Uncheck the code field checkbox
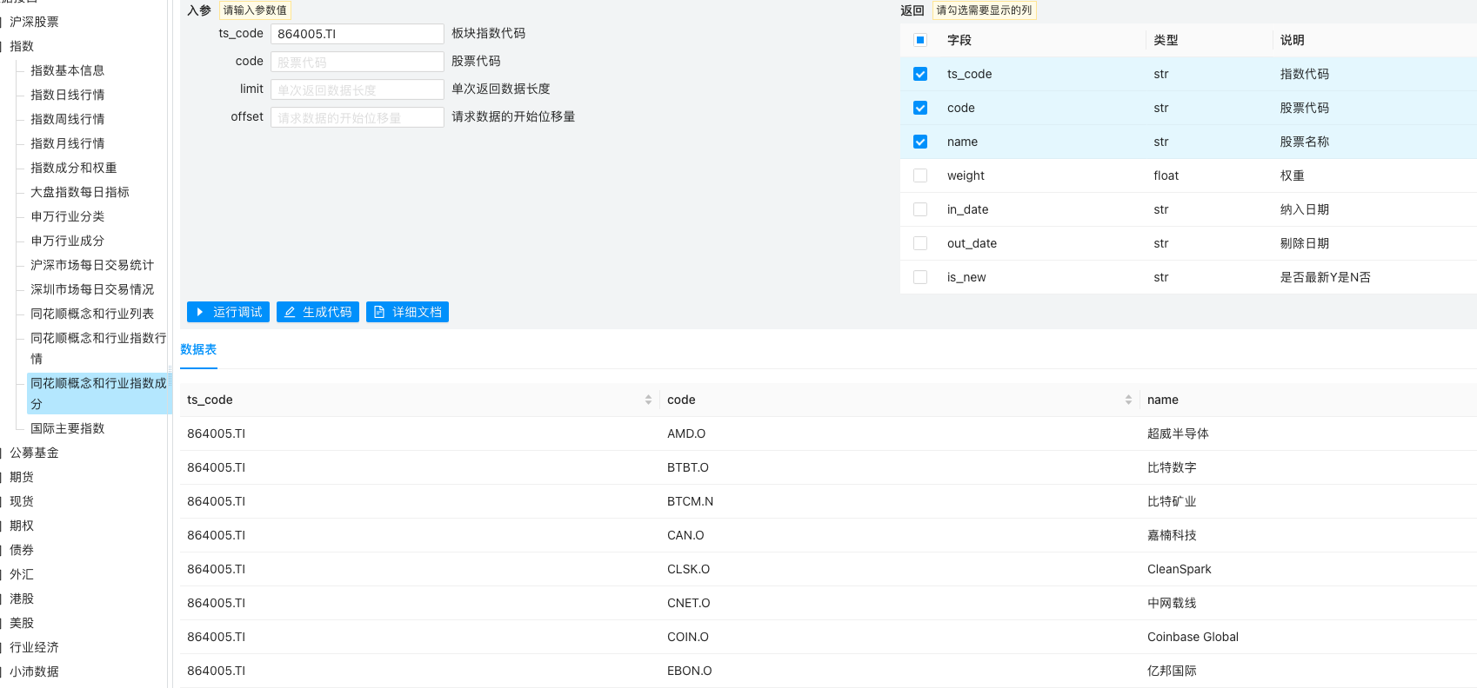Viewport: 1477px width, 688px height. click(920, 108)
